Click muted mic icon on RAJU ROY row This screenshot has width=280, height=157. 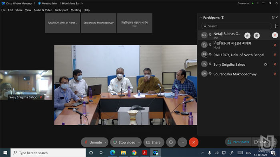(275, 55)
